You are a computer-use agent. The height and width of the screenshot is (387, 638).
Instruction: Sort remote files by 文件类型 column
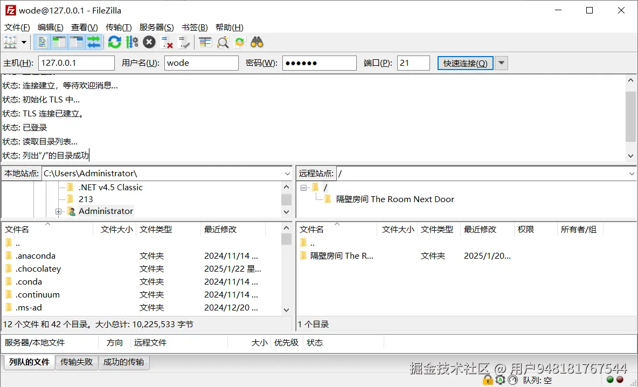point(439,230)
